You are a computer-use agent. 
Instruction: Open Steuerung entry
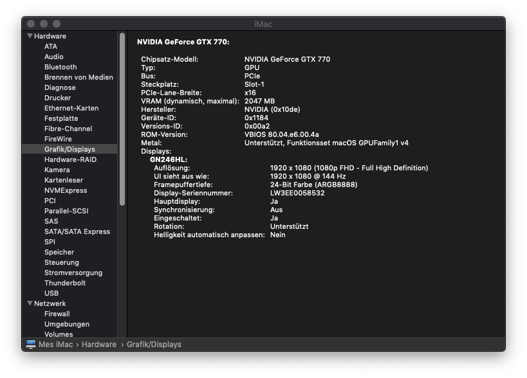[62, 262]
